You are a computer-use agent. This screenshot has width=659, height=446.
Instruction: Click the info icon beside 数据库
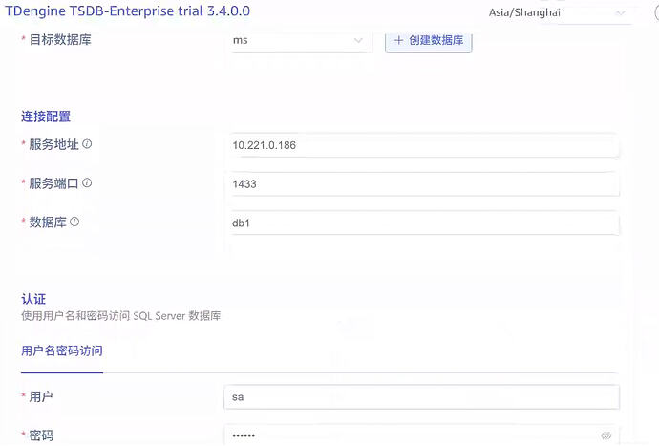(74, 222)
